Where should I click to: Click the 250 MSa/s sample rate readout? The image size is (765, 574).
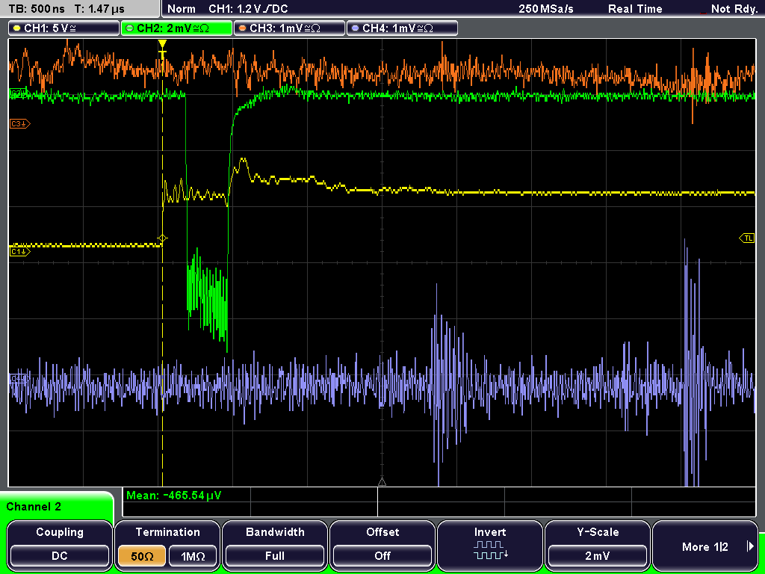pyautogui.click(x=546, y=9)
